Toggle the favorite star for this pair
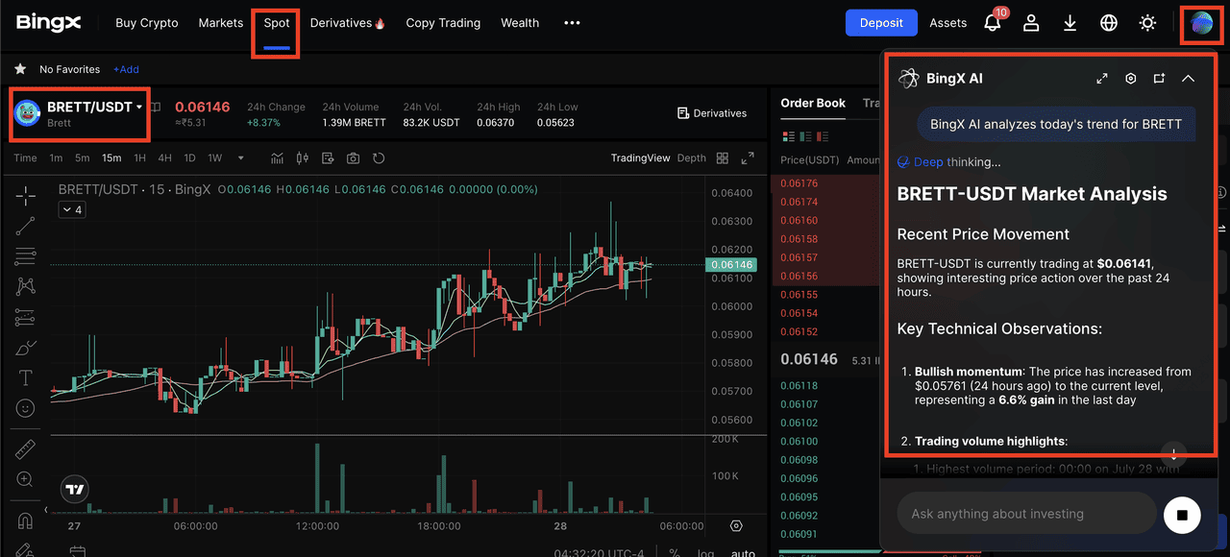The image size is (1230, 557). (x=19, y=69)
